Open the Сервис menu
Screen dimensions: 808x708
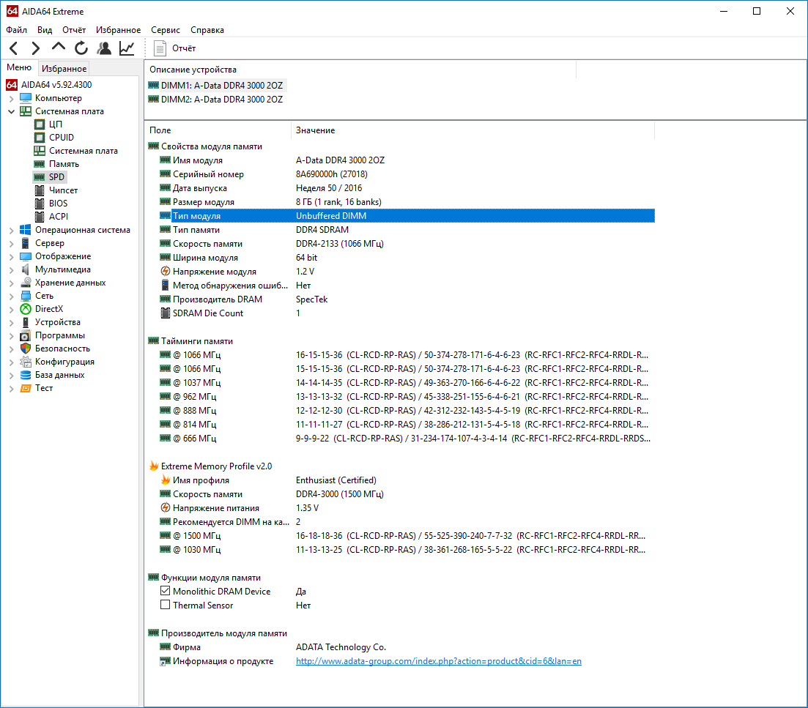tap(166, 30)
